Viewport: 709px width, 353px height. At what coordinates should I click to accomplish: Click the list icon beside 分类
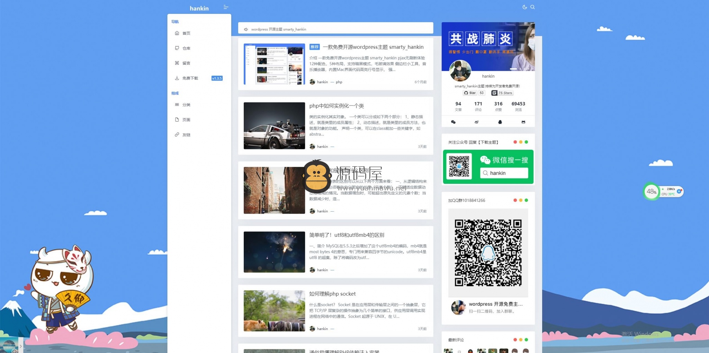click(x=177, y=104)
